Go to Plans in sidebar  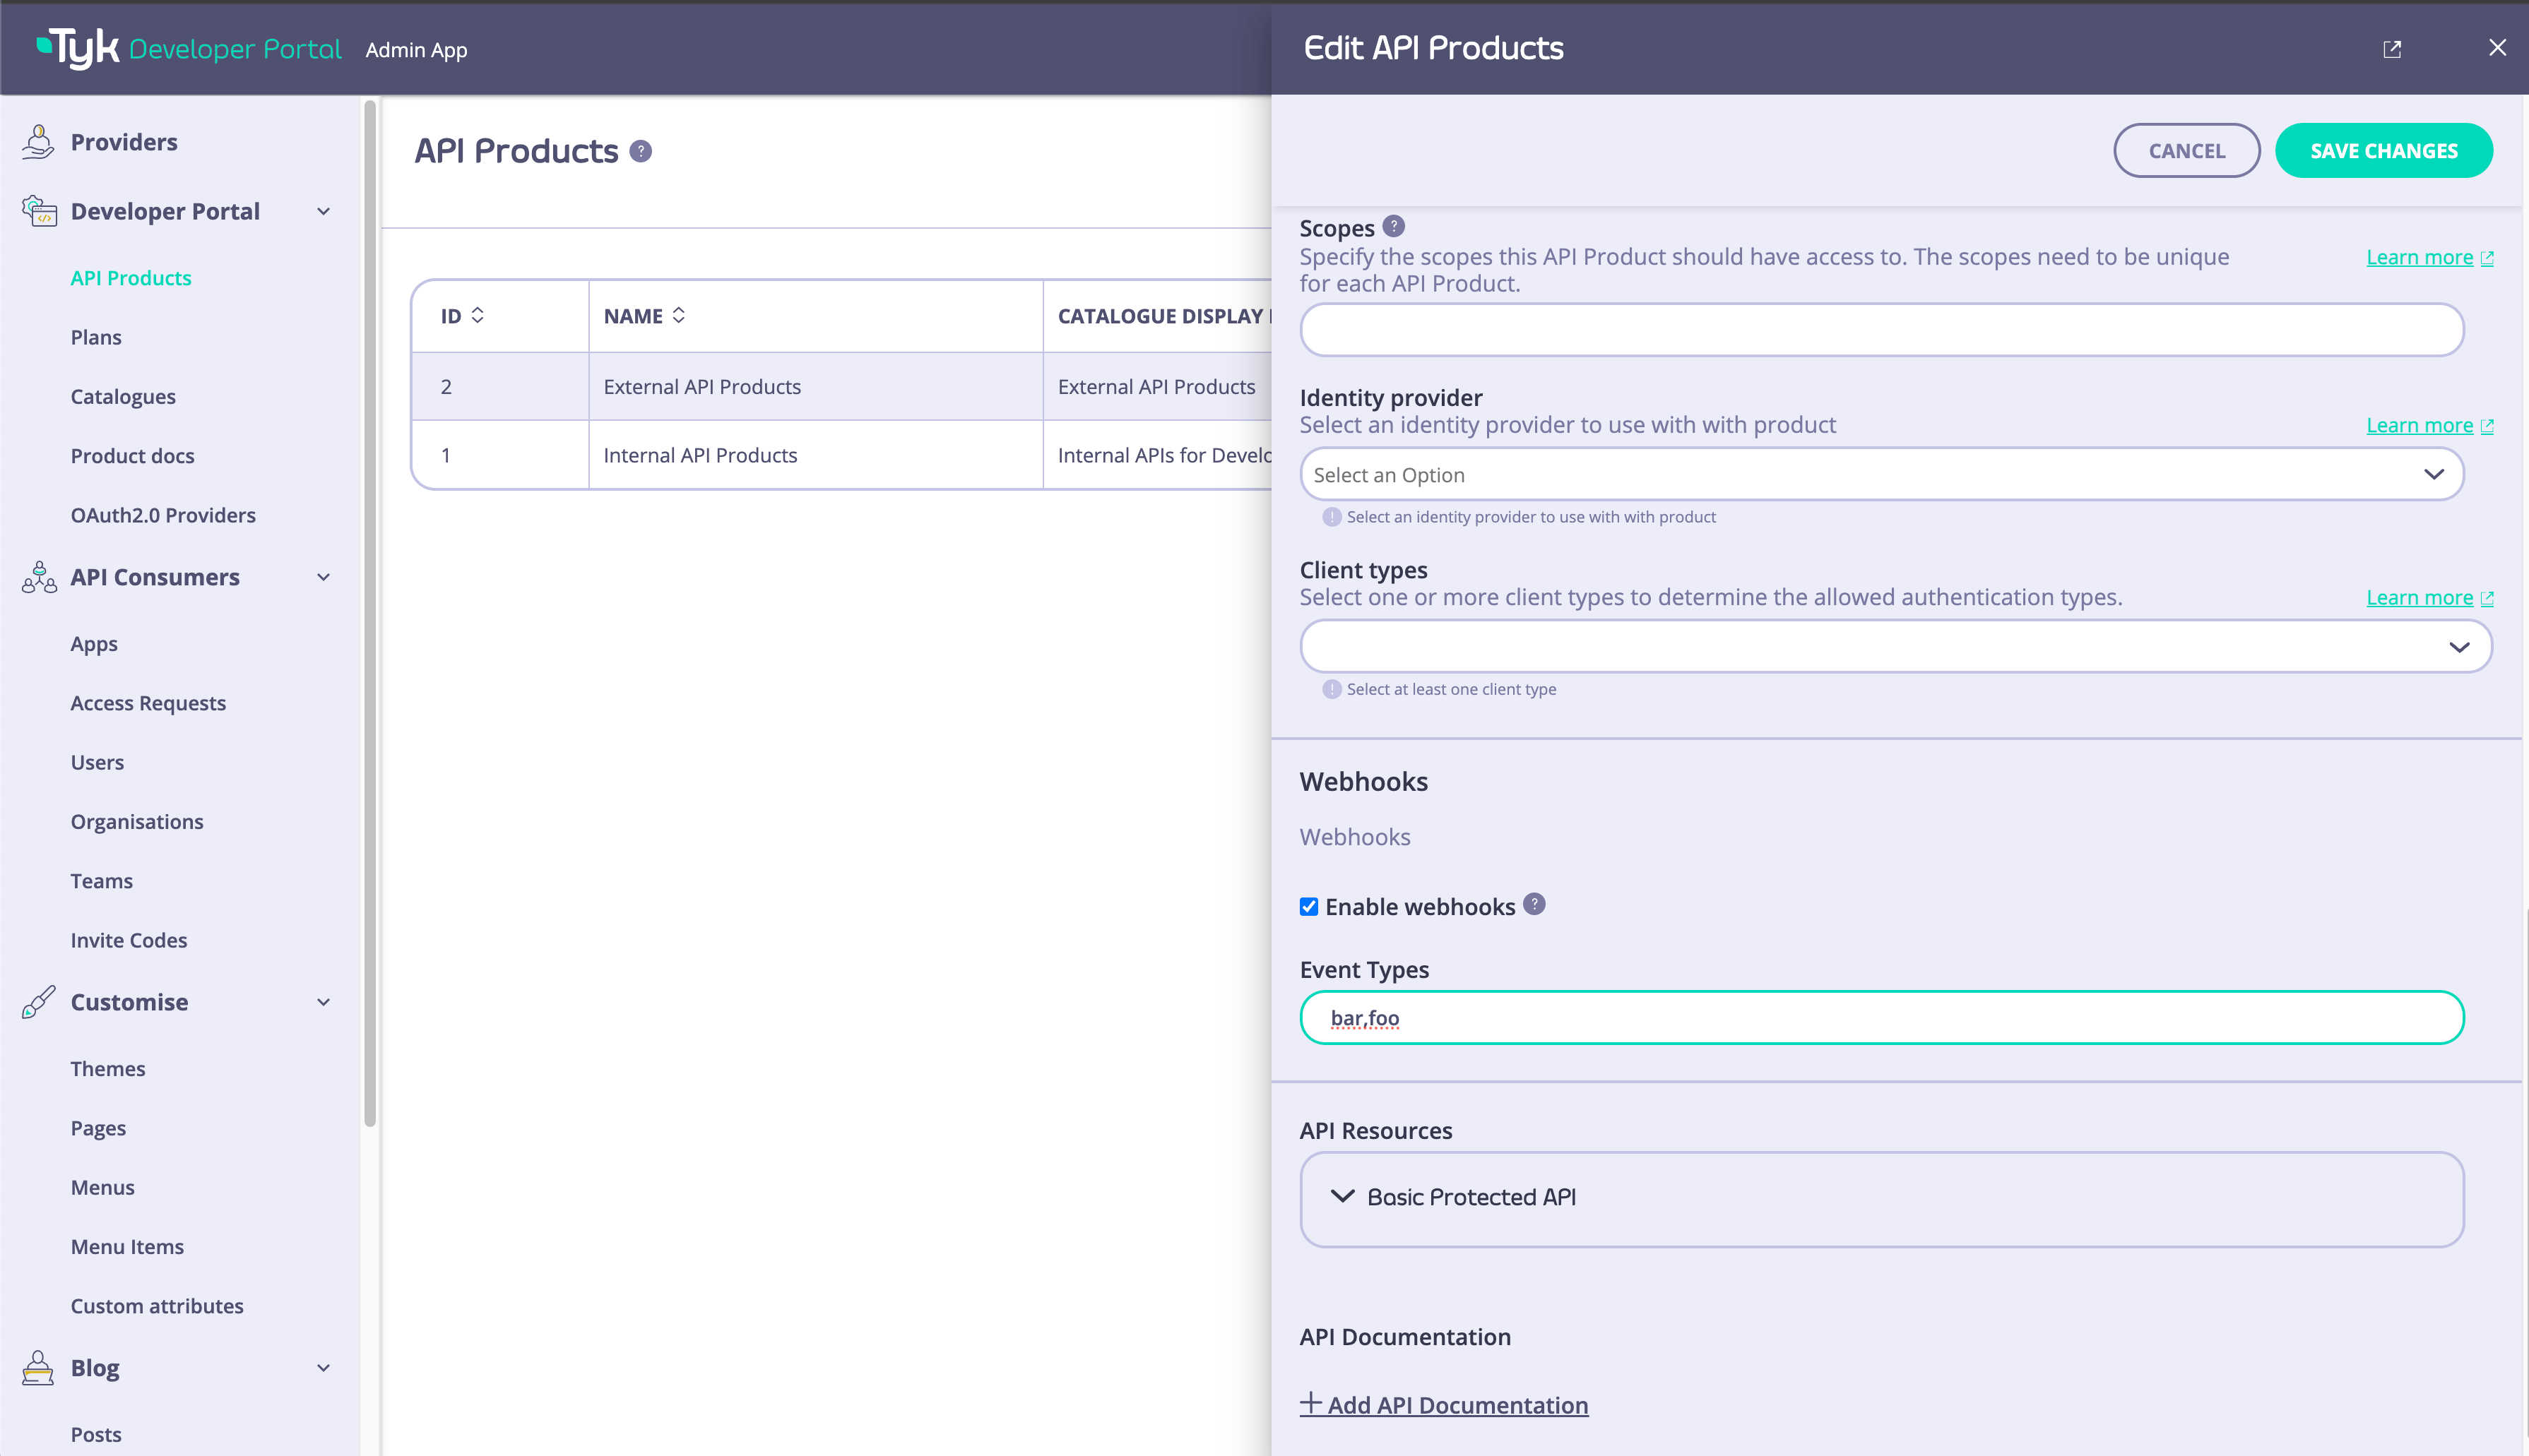point(96,337)
